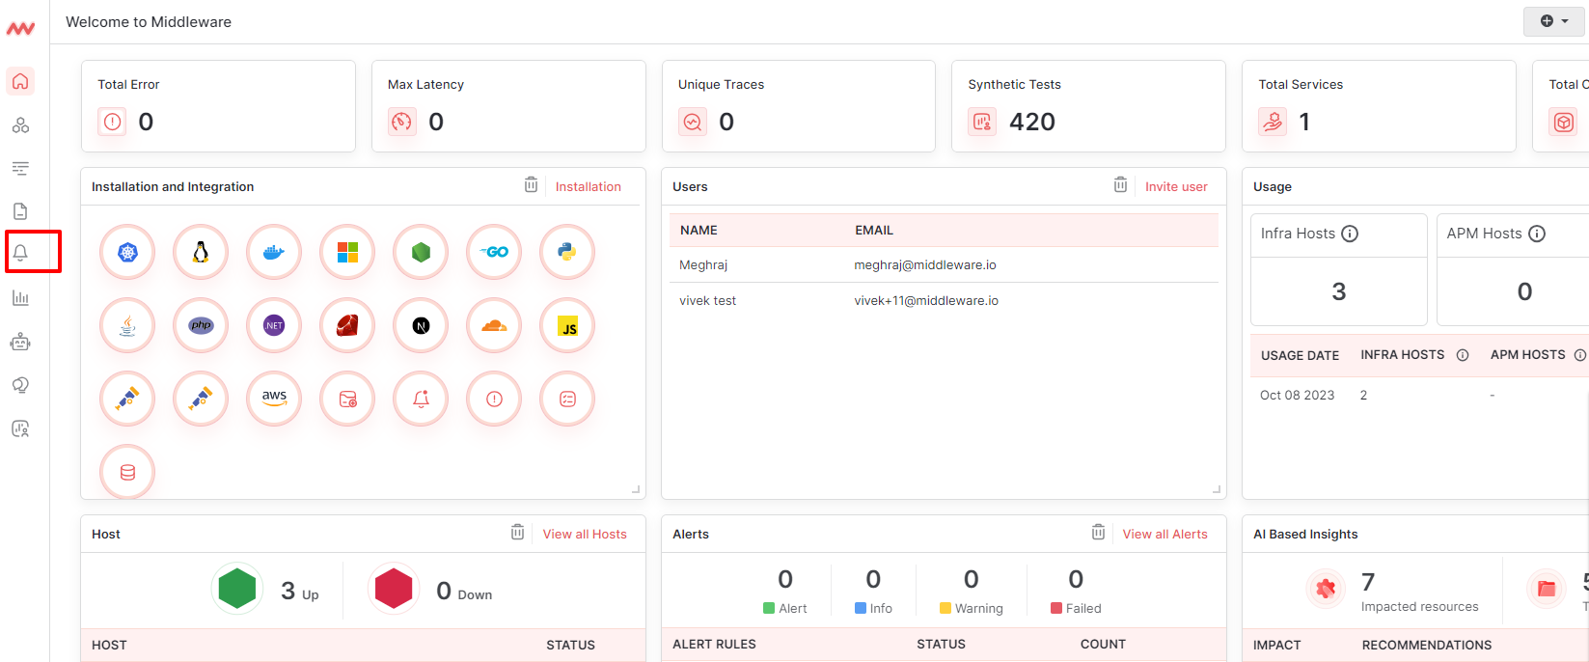Click the Installation link
This screenshot has height=662, width=1589.
click(x=588, y=187)
